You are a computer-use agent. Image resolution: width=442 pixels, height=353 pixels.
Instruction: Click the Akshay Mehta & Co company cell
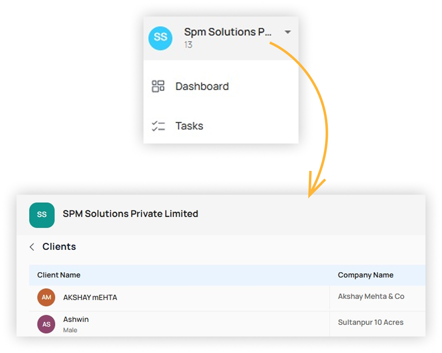(371, 297)
